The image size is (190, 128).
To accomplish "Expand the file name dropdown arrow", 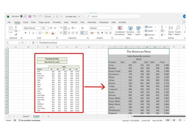I will tap(79, 16).
